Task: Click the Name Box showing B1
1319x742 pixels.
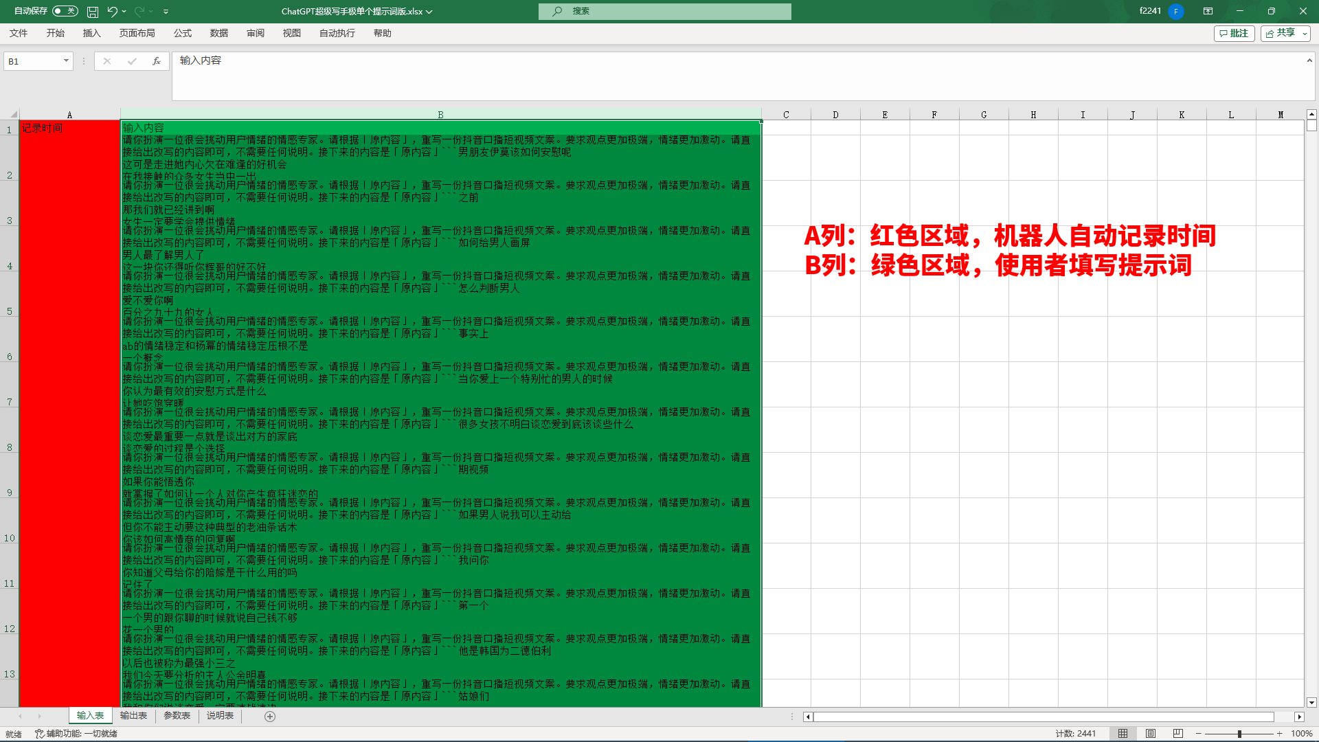Action: 33,61
